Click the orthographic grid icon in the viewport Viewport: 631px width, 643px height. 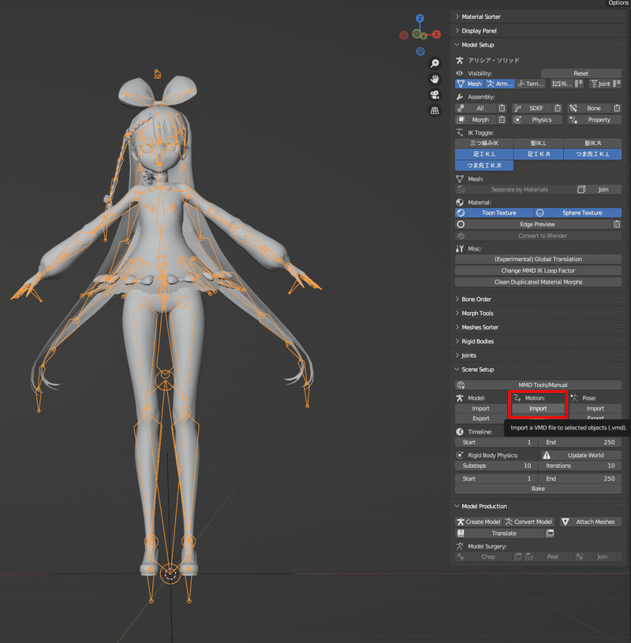pos(435,110)
